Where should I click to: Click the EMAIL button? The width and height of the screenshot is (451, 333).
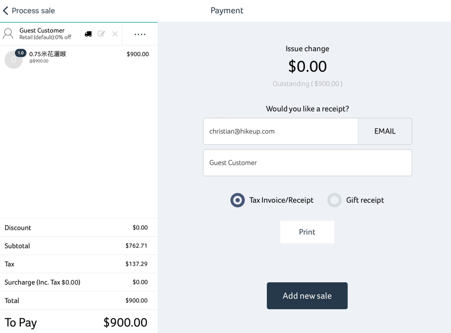coord(385,131)
